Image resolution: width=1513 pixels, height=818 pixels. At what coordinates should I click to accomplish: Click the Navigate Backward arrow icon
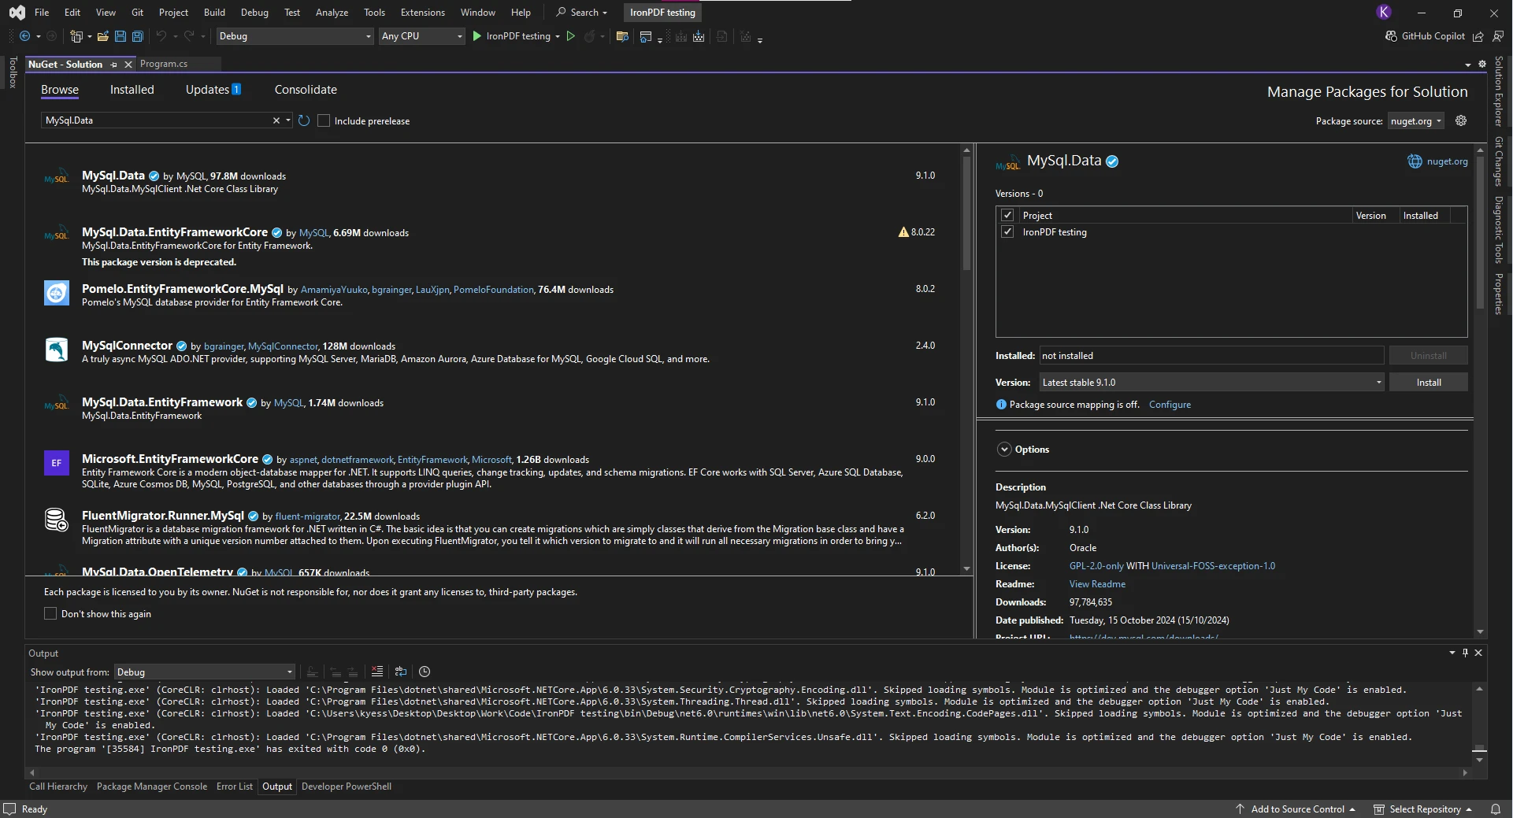click(24, 36)
